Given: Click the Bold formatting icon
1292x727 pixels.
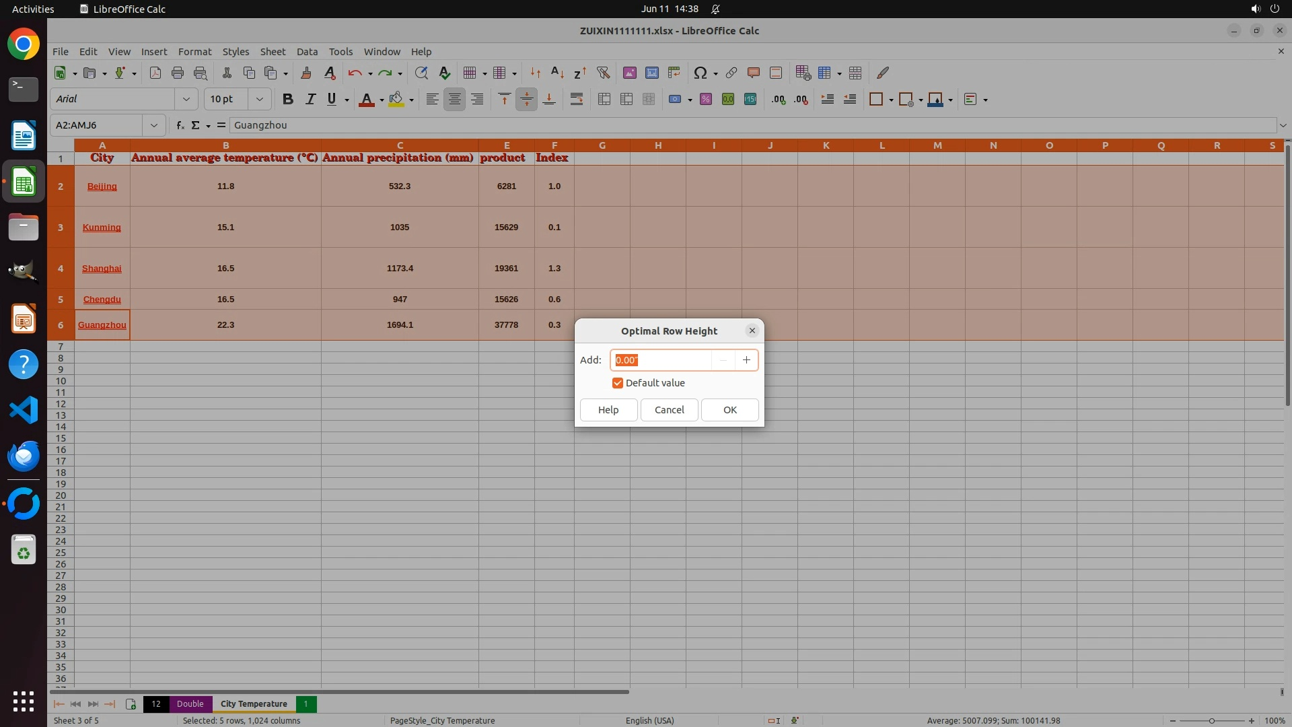Looking at the screenshot, I should [x=288, y=99].
